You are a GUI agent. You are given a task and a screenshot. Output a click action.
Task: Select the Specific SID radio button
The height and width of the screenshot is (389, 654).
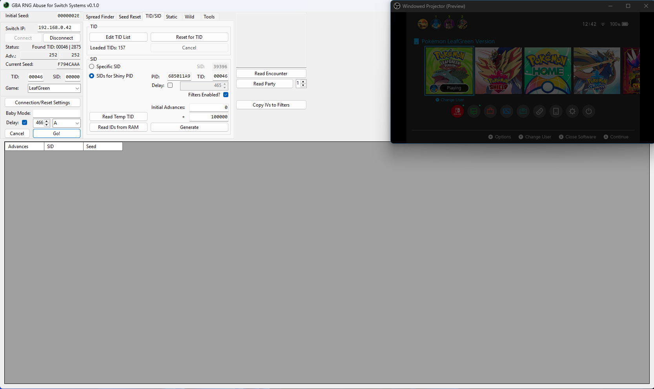[92, 67]
